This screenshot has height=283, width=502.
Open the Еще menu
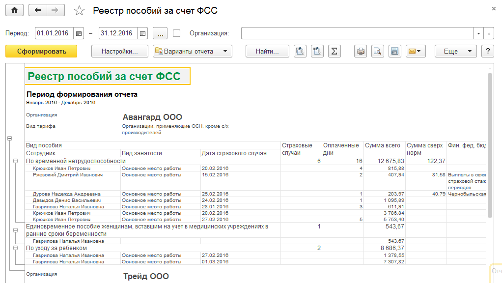455,51
